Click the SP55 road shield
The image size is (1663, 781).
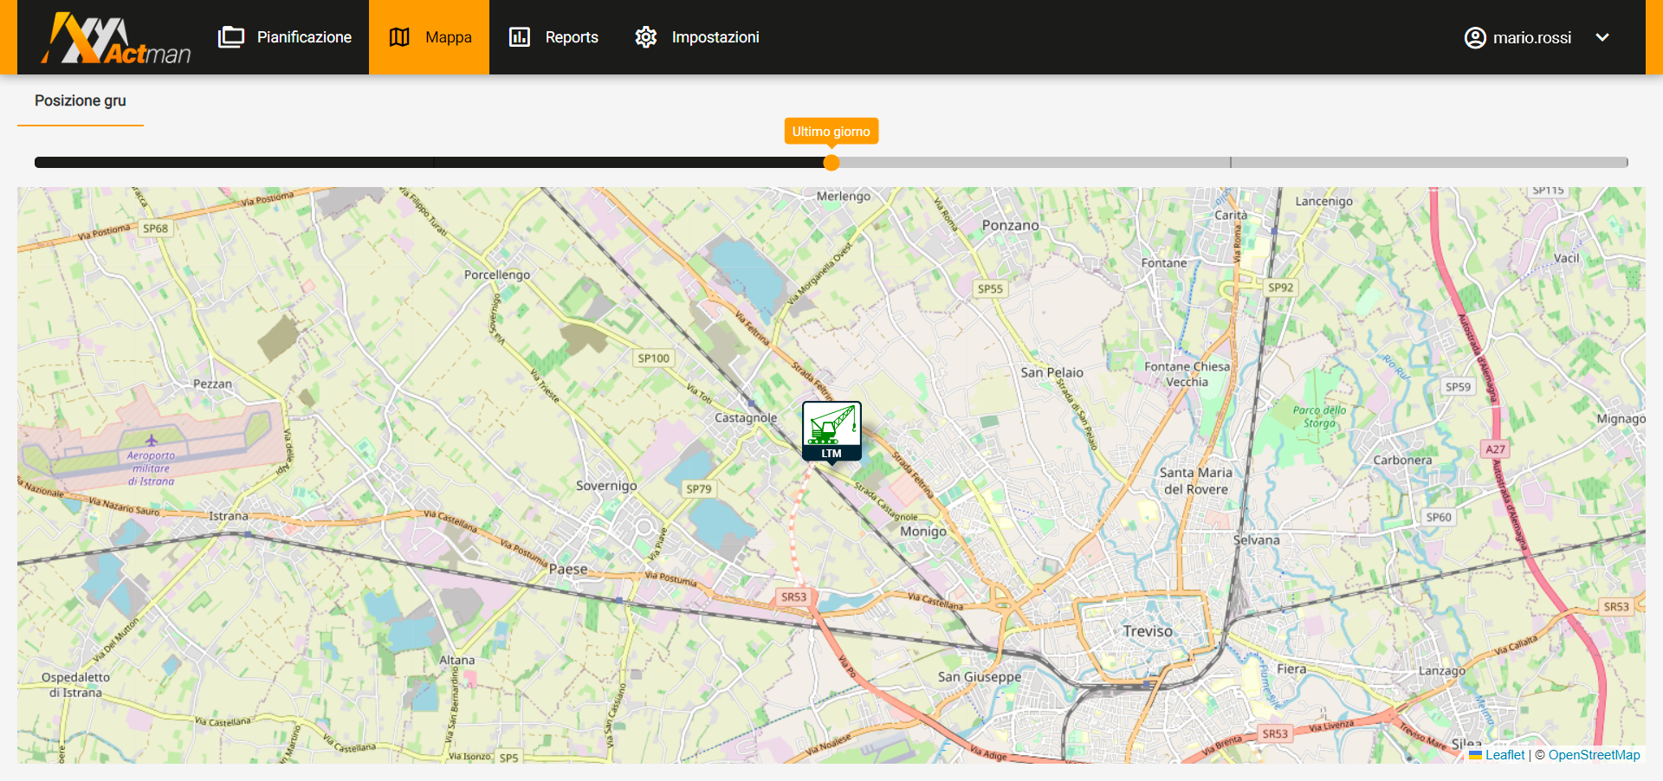[x=990, y=289]
